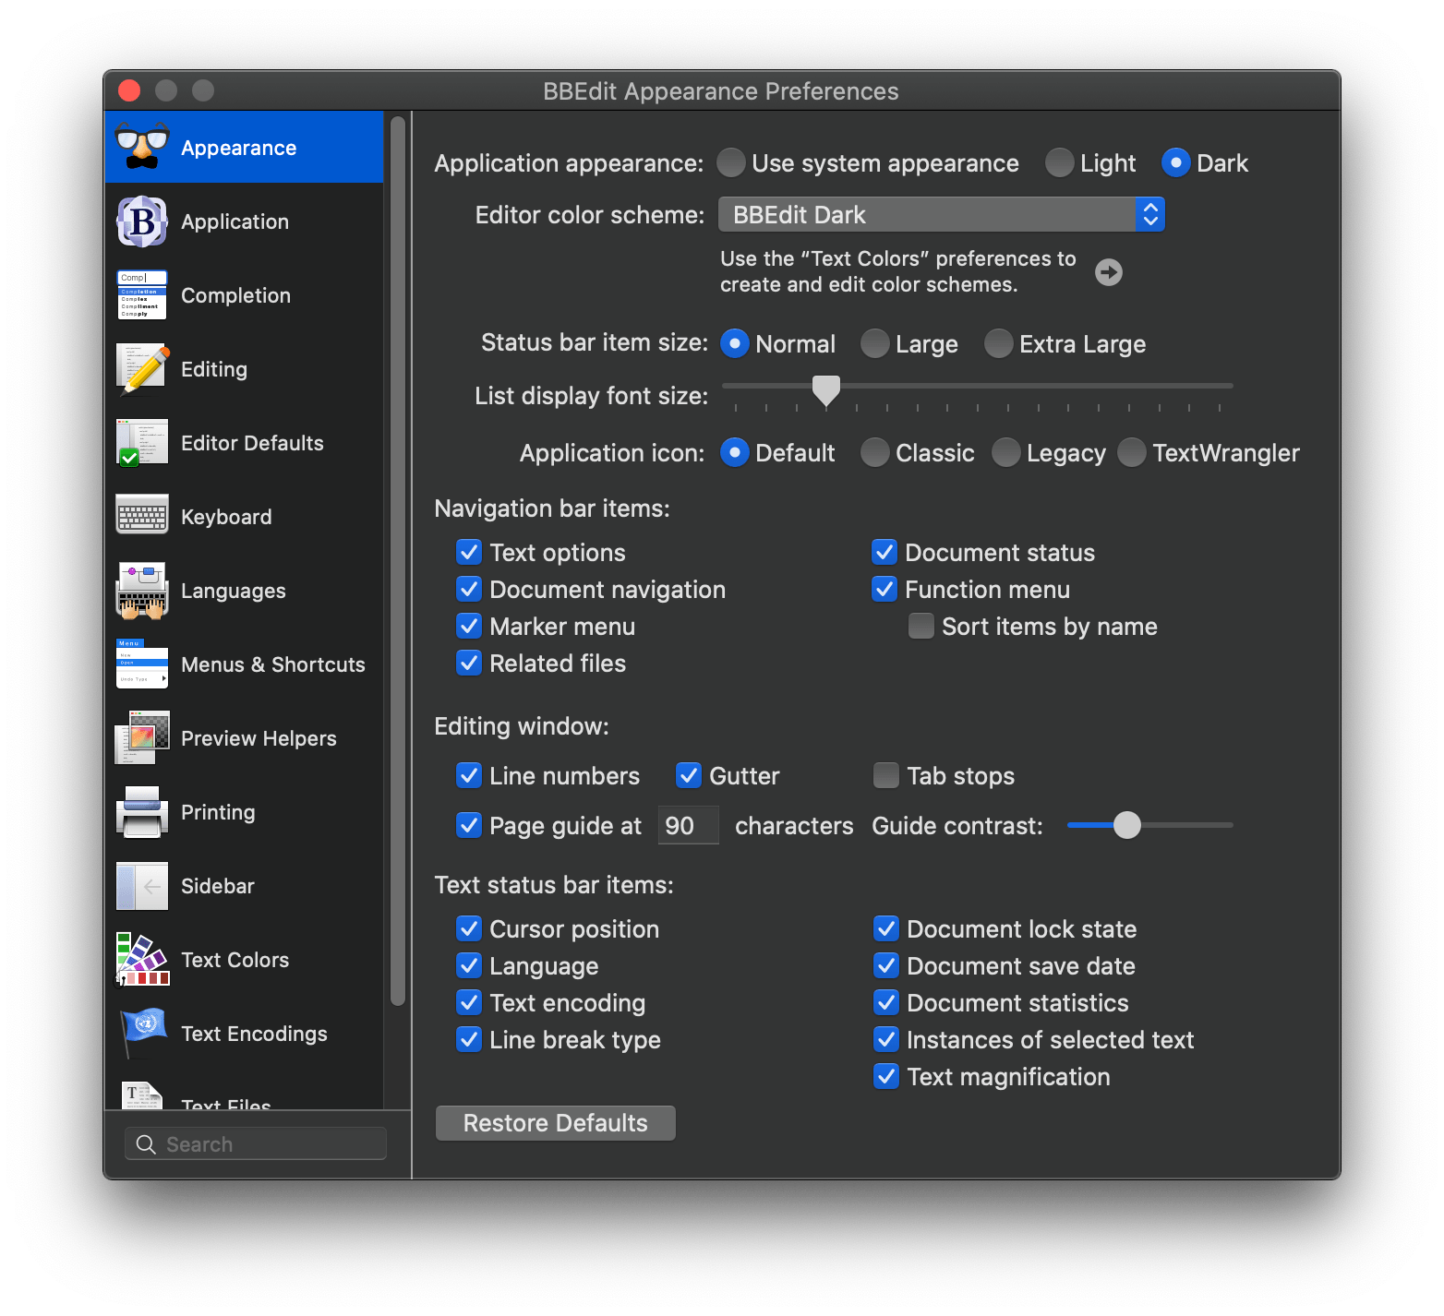This screenshot has height=1316, width=1444.
Task: Click the Application pane B icon
Action: click(x=141, y=221)
